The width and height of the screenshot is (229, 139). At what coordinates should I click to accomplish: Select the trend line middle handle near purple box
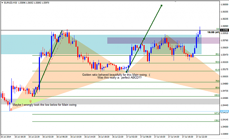click(x=144, y=39)
